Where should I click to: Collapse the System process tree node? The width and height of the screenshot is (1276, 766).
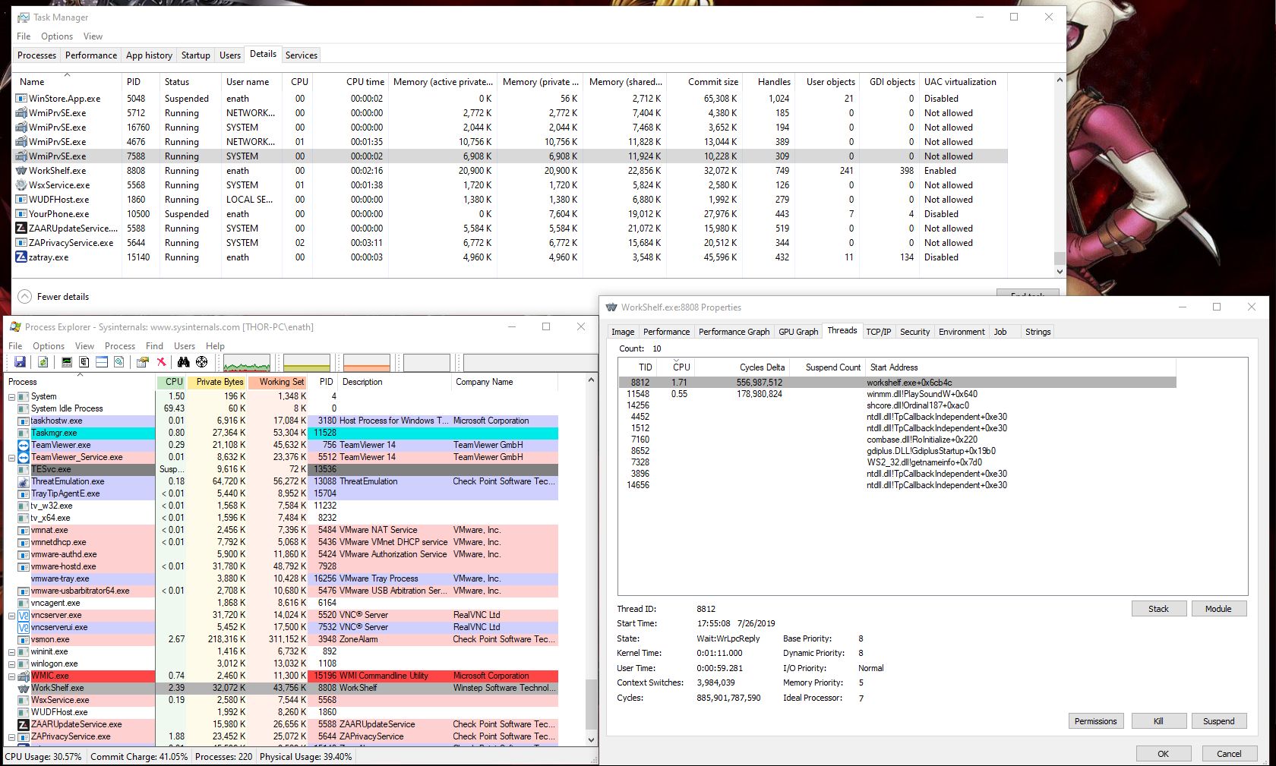(11, 396)
